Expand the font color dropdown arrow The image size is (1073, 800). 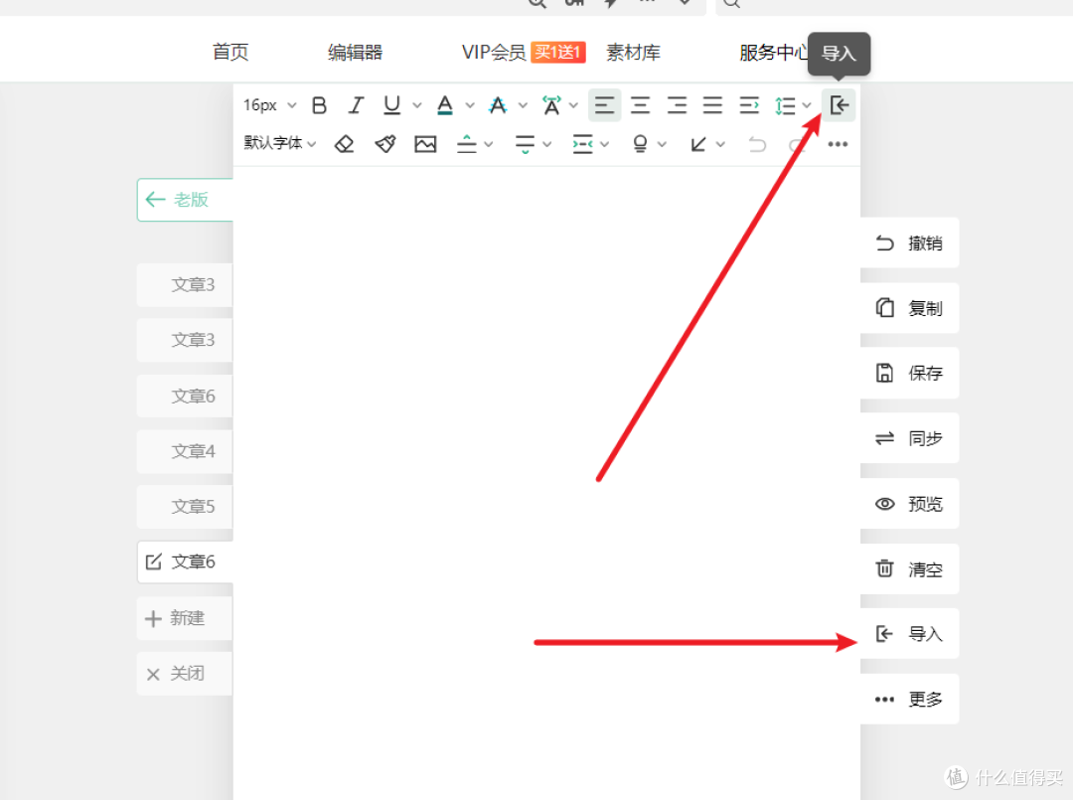(x=470, y=105)
